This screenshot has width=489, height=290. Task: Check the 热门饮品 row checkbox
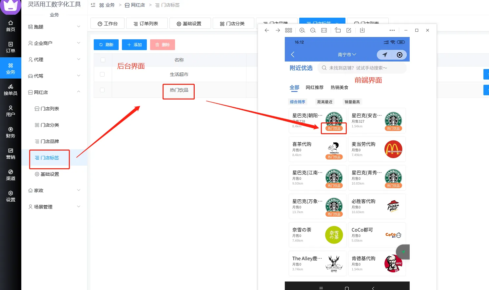pos(102,90)
